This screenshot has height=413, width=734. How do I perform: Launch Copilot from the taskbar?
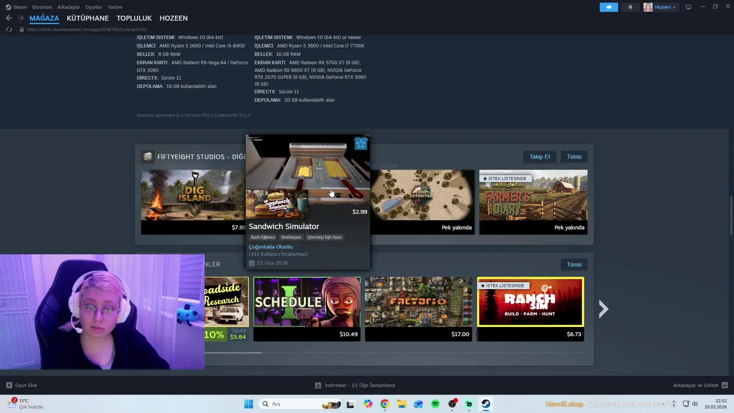(x=368, y=404)
